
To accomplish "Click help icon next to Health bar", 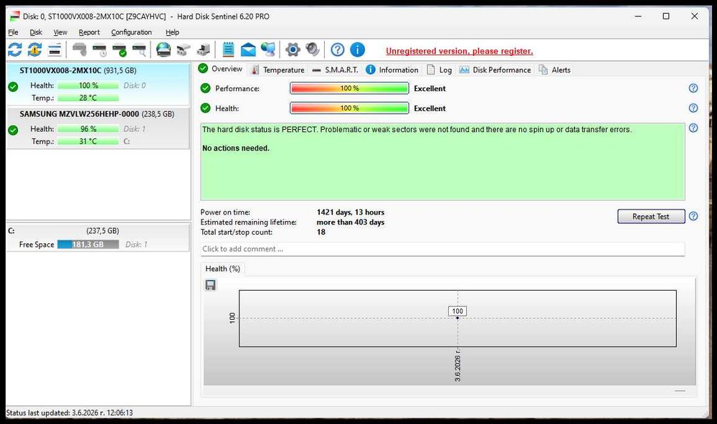I will coord(693,108).
